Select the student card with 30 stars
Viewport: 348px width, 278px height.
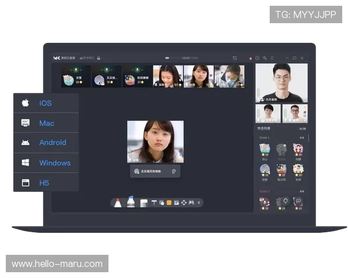(x=76, y=76)
